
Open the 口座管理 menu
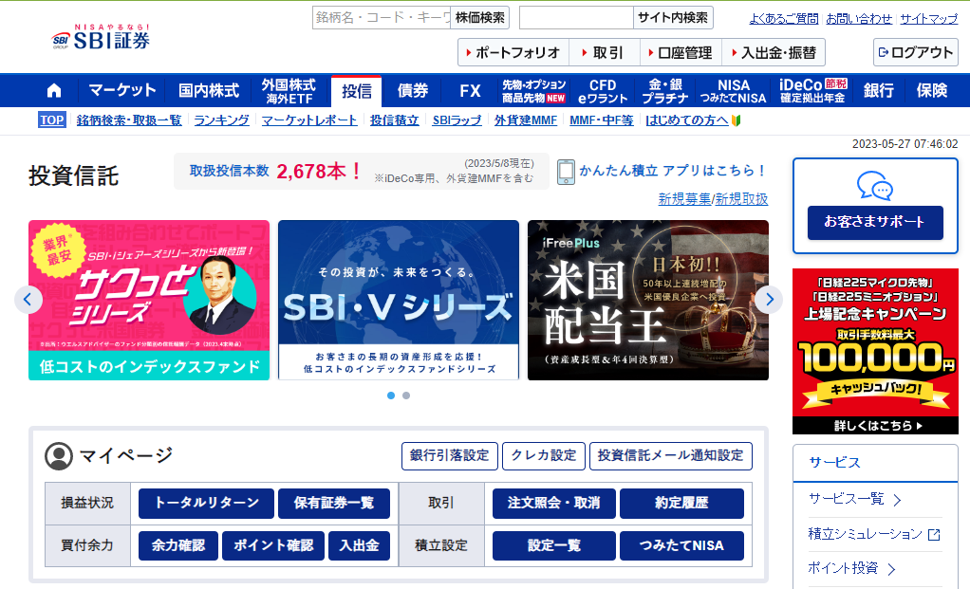pos(681,52)
